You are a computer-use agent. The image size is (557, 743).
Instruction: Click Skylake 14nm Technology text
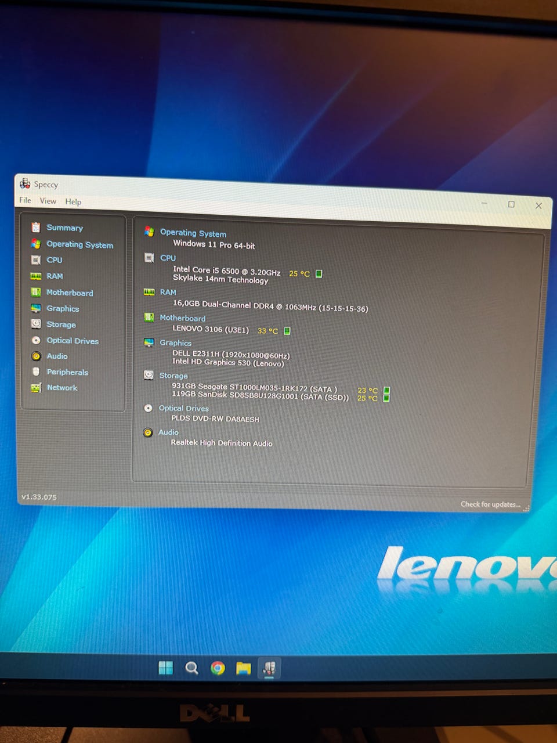coord(220,279)
